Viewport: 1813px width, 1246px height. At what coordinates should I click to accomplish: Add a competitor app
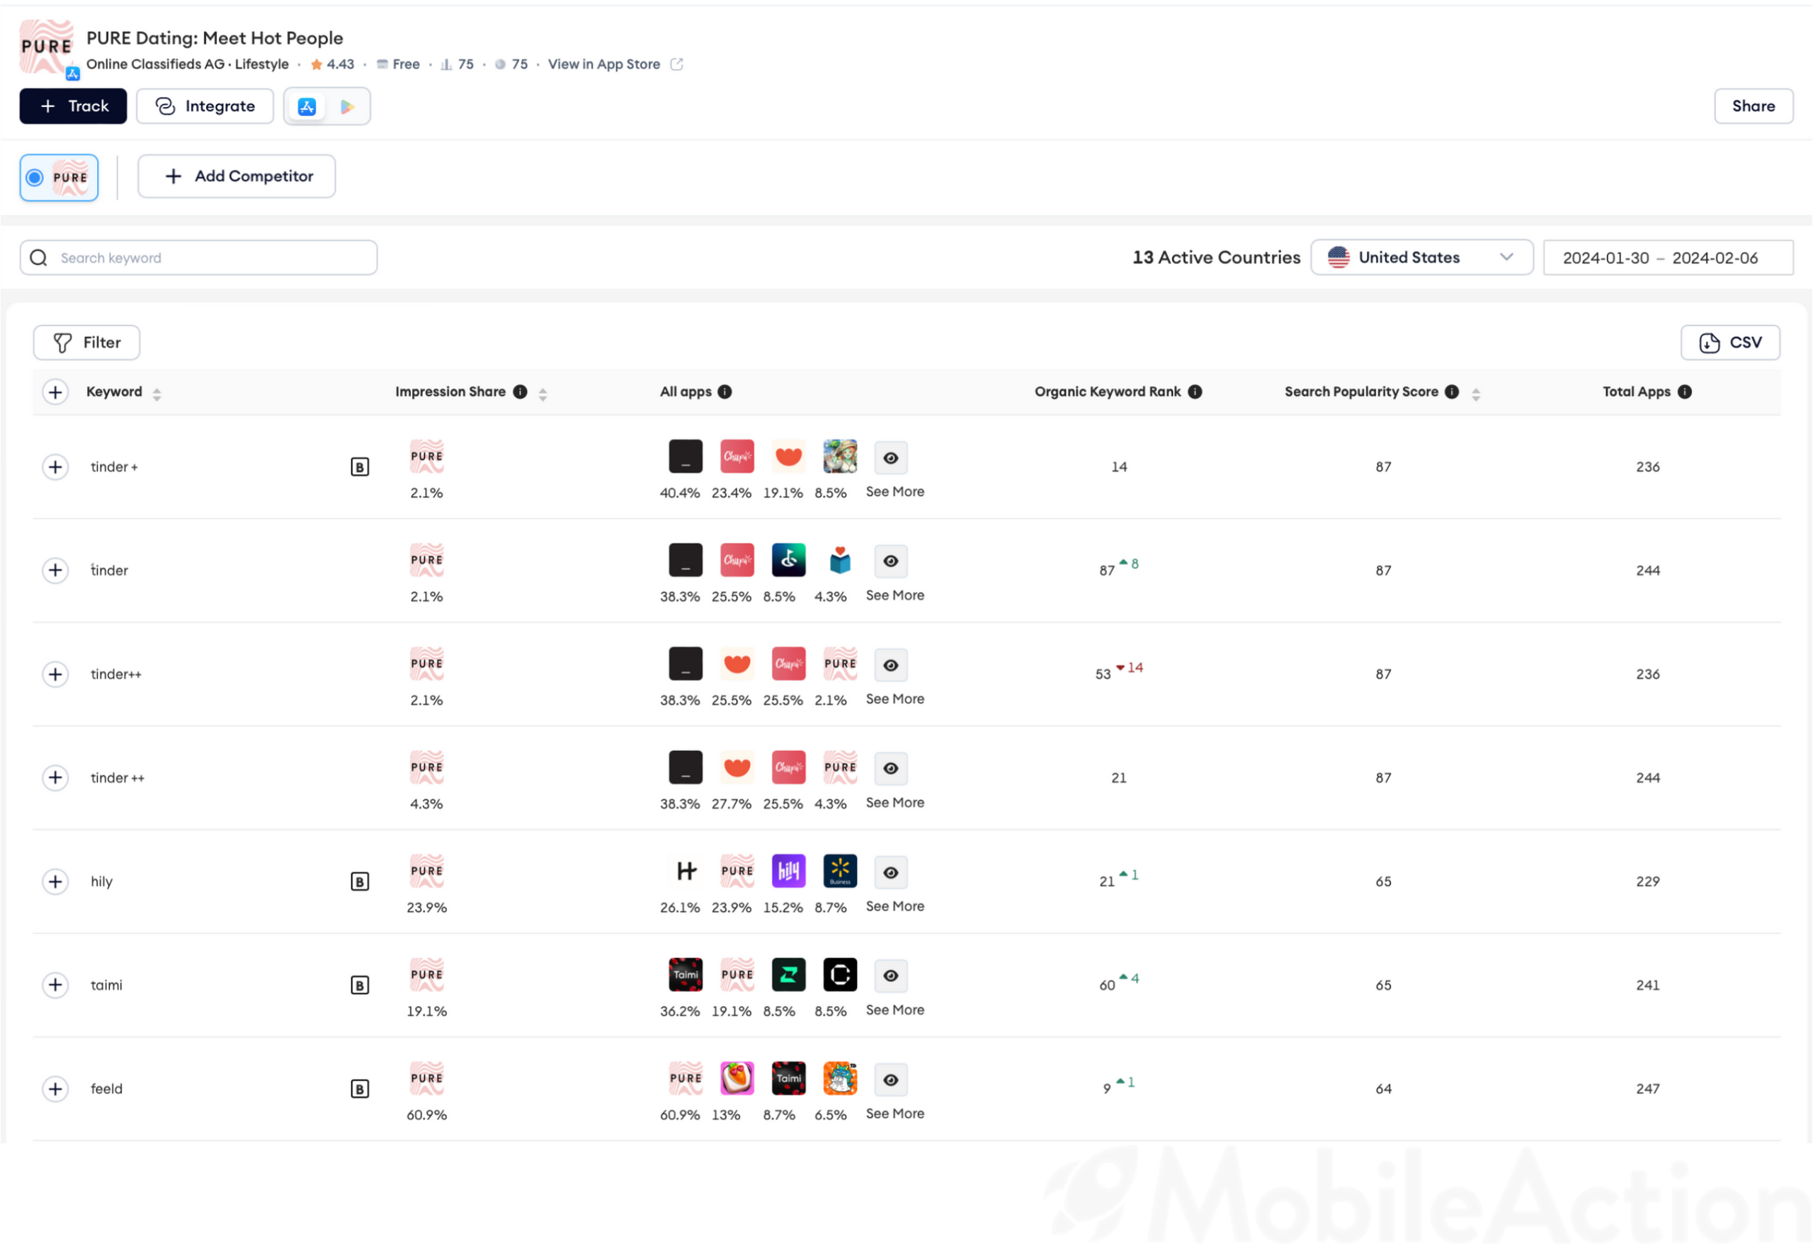(x=237, y=176)
